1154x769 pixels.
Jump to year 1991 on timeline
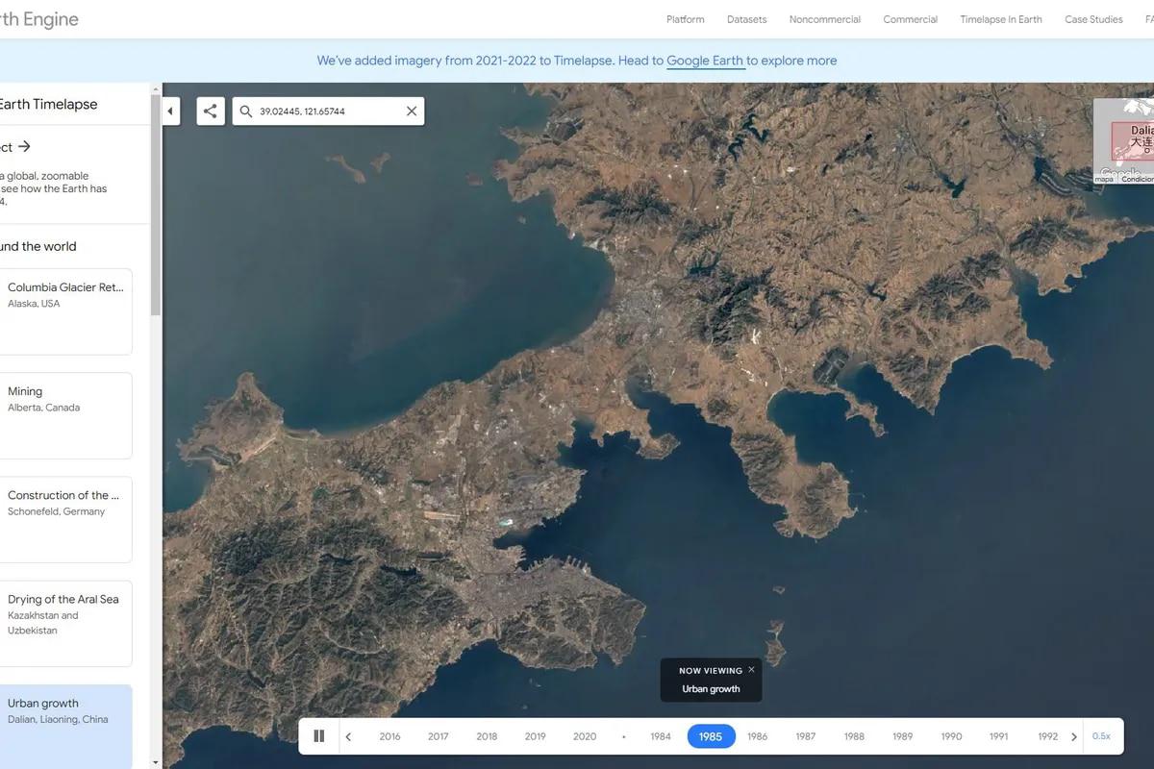click(x=999, y=736)
